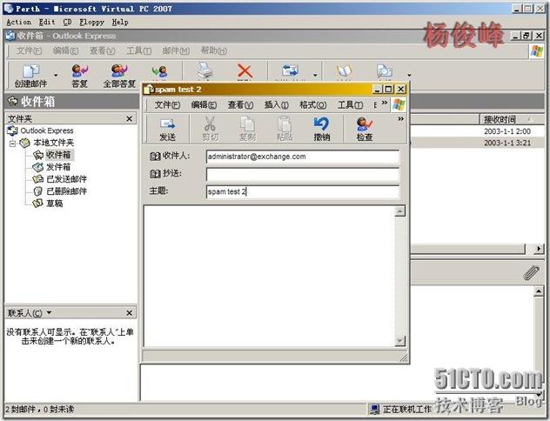Click the Send (发送) button in compose window
Viewport: 550px width, 421px height.
click(x=167, y=130)
